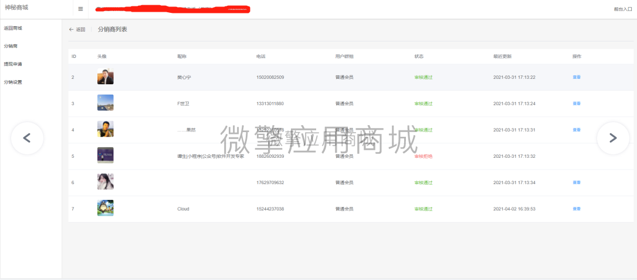637x280 pixels.
Task: Open avatar thumbnail of 樊心宁
Action: click(105, 77)
